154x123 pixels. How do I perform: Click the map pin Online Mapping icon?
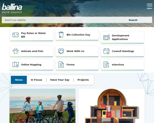coord(16,65)
